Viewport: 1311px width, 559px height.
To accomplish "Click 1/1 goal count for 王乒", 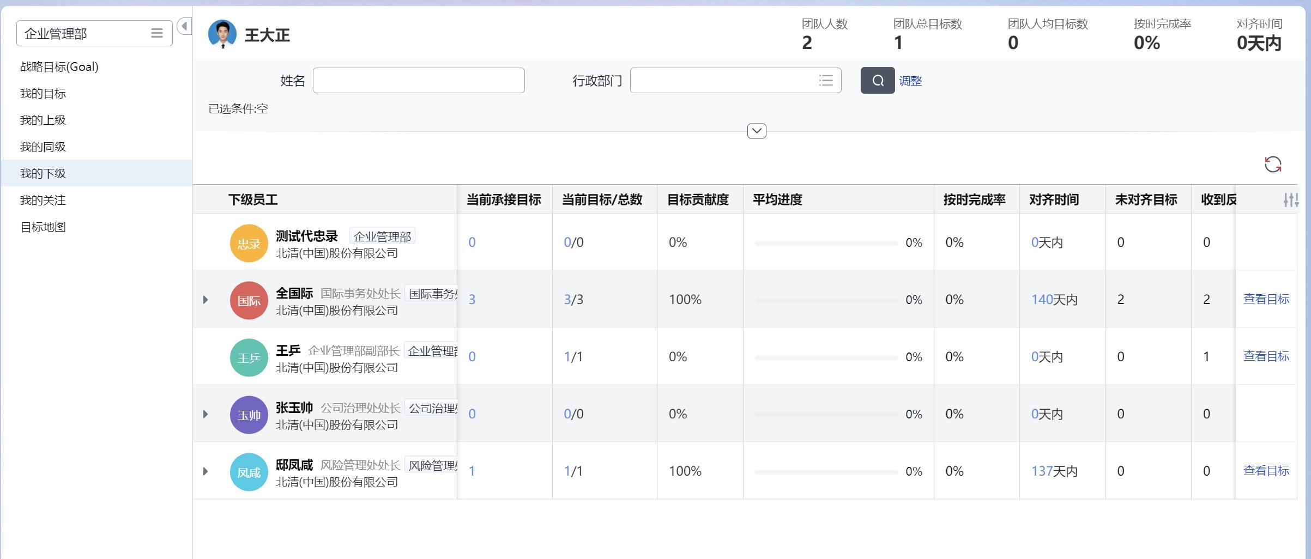I will coord(573,357).
